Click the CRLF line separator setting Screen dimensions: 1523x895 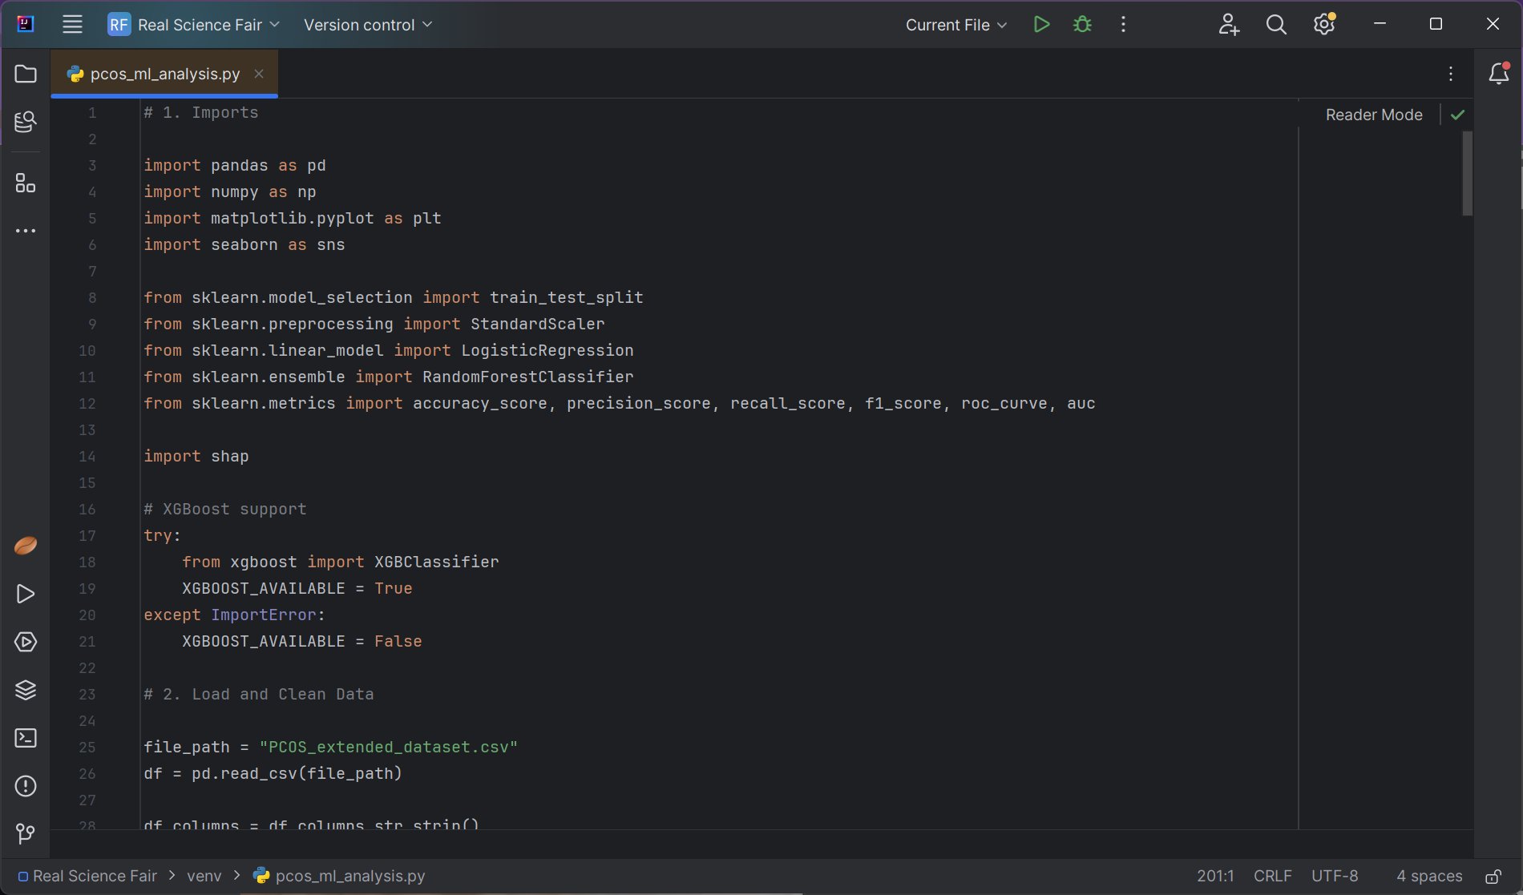[x=1272, y=877]
